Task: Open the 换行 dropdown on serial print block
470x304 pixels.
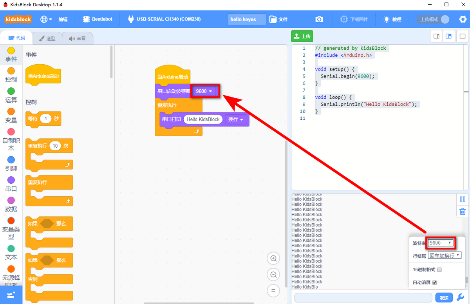Action: pyautogui.click(x=236, y=119)
